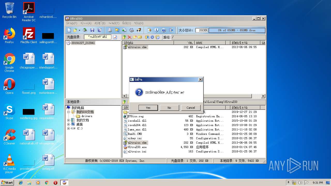Open the FileZilla Client desktop shortcut
The height and width of the screenshot is (186, 331).
tap(29, 36)
